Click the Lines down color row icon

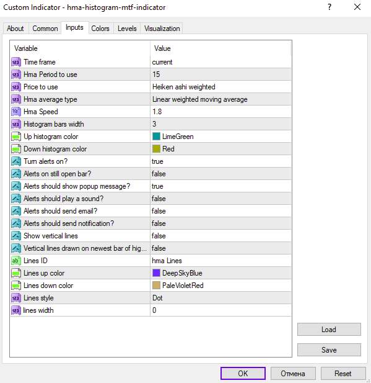16,286
